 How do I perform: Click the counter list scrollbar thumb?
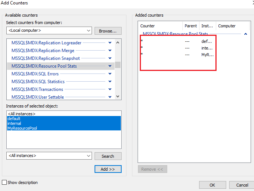(118, 65)
